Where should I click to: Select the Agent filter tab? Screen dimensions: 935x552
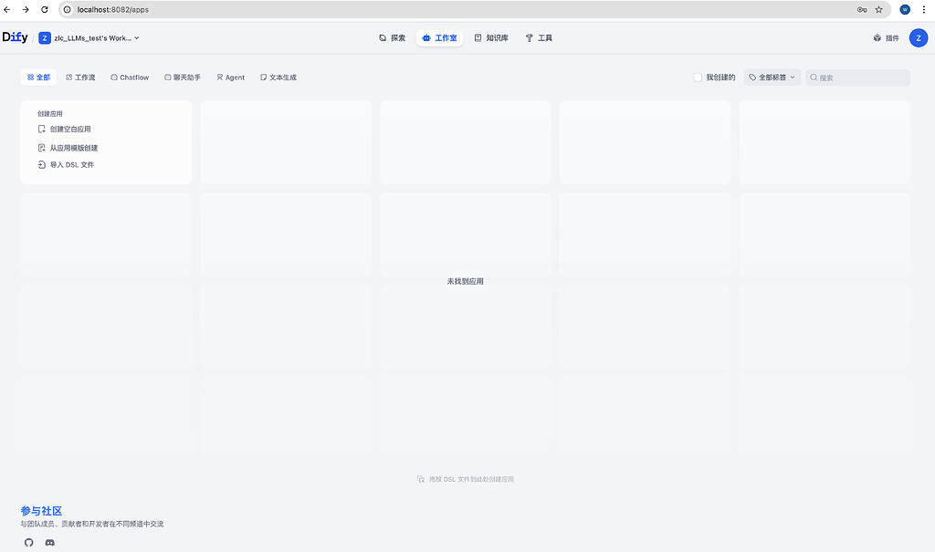pyautogui.click(x=230, y=78)
